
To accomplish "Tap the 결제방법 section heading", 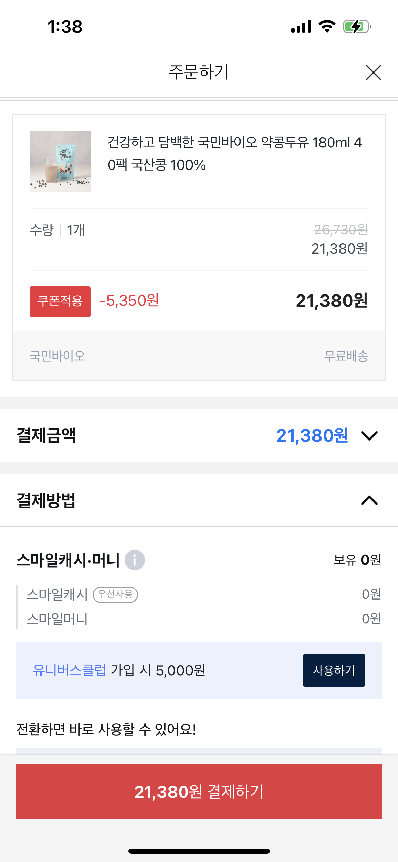I will click(x=46, y=500).
